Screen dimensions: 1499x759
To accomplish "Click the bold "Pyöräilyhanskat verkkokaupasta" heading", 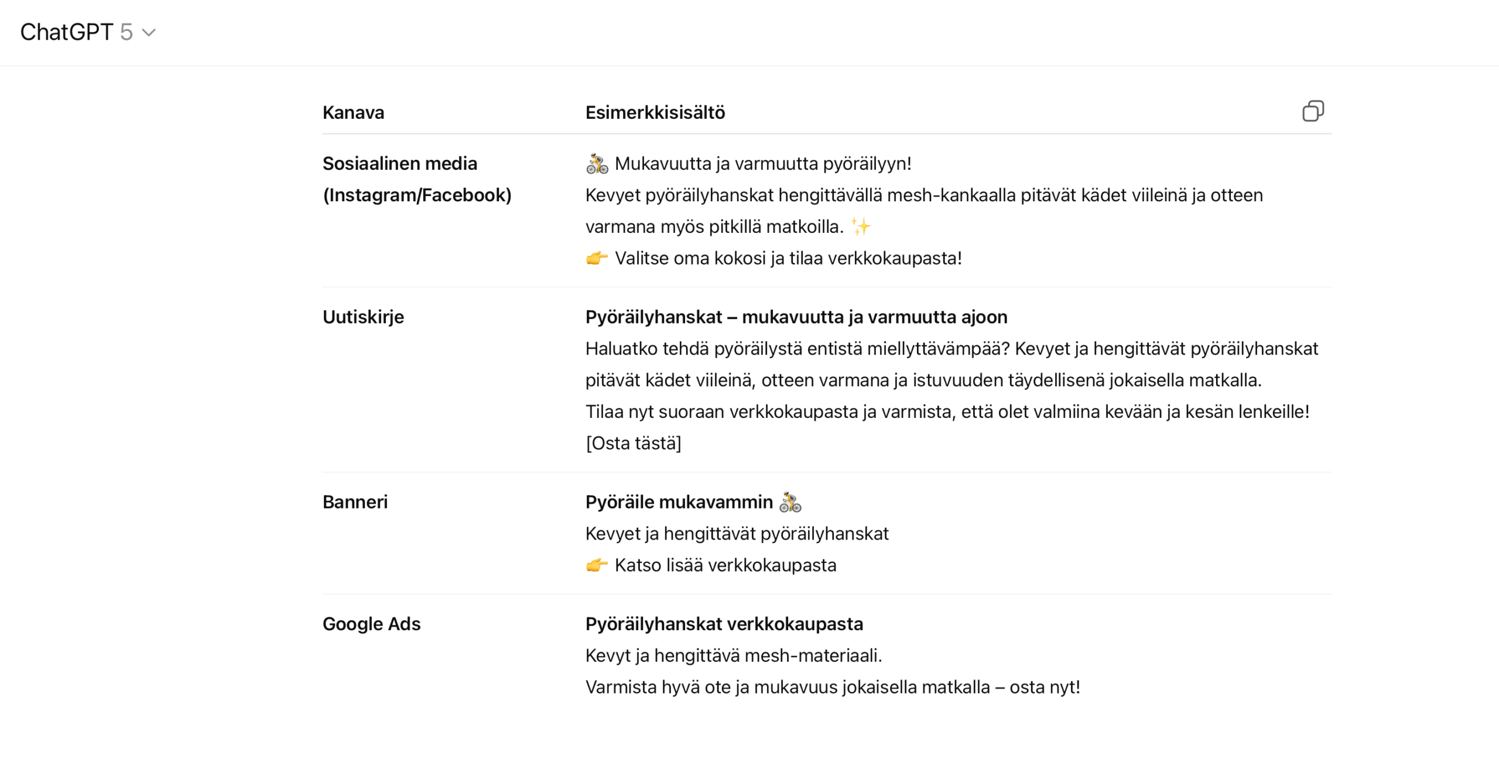I will point(724,624).
